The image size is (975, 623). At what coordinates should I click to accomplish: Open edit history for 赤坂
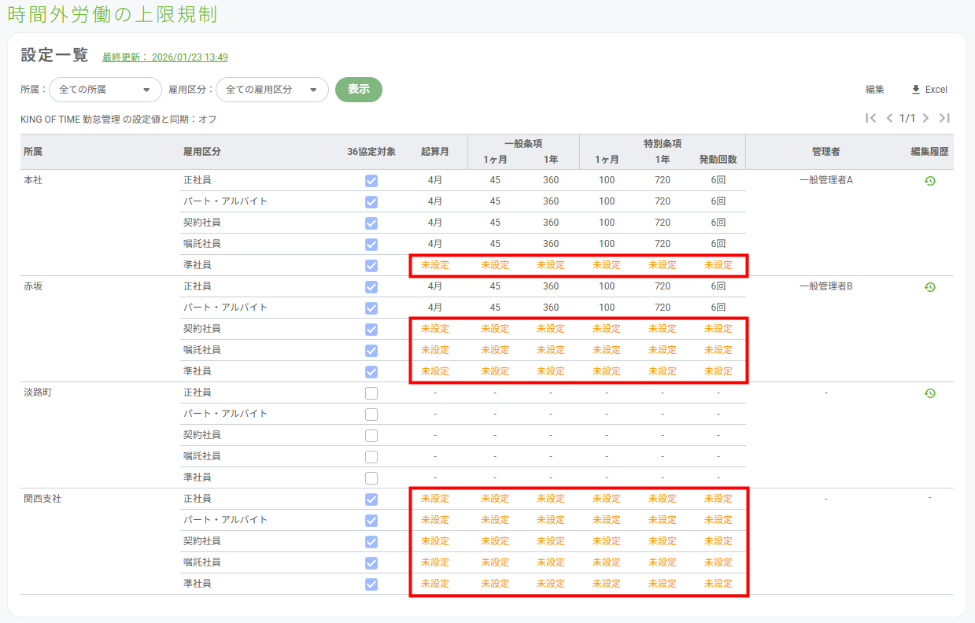[929, 287]
